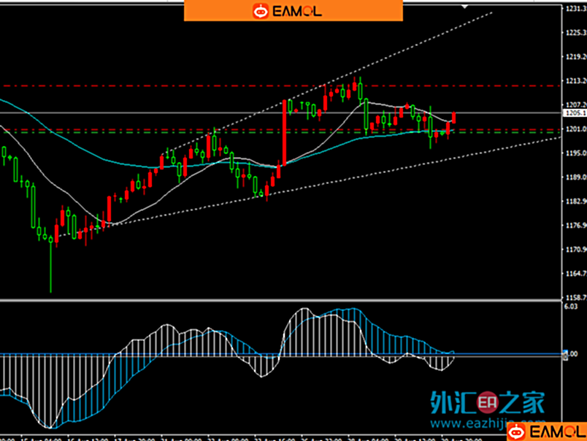Click the 1170.9 price scale label

[576, 249]
